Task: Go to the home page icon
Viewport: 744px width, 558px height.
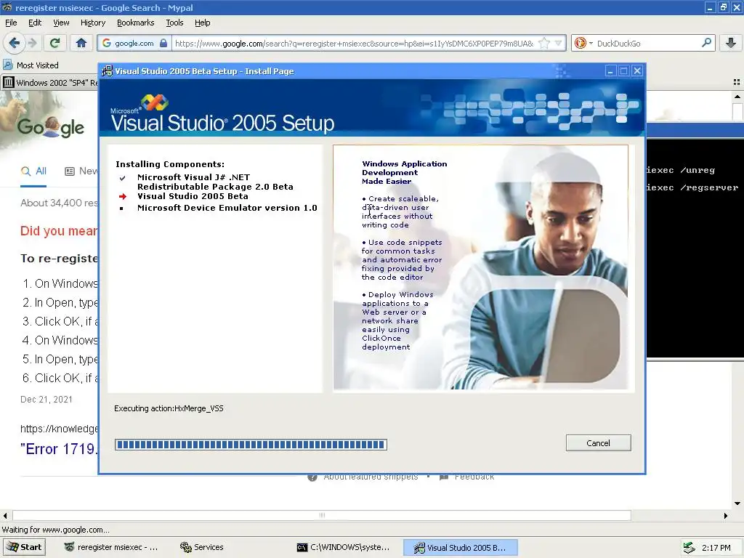Action: tap(81, 43)
